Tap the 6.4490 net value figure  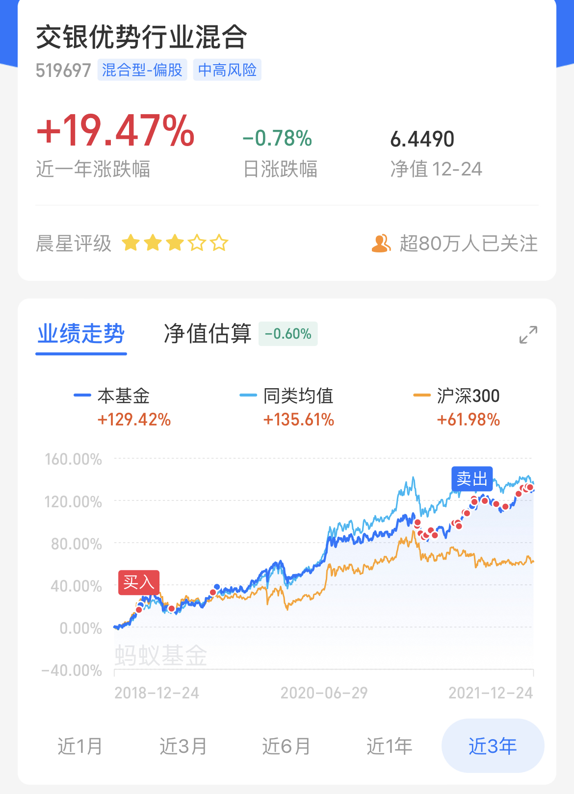click(422, 140)
